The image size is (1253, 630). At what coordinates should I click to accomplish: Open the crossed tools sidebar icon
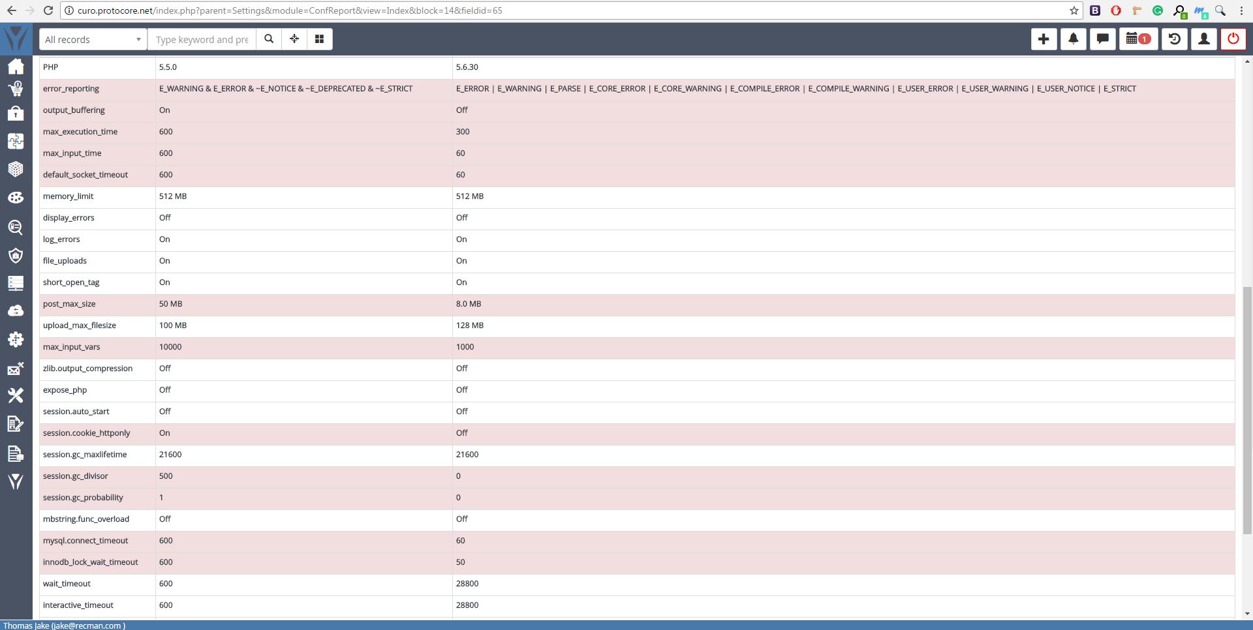coord(16,395)
